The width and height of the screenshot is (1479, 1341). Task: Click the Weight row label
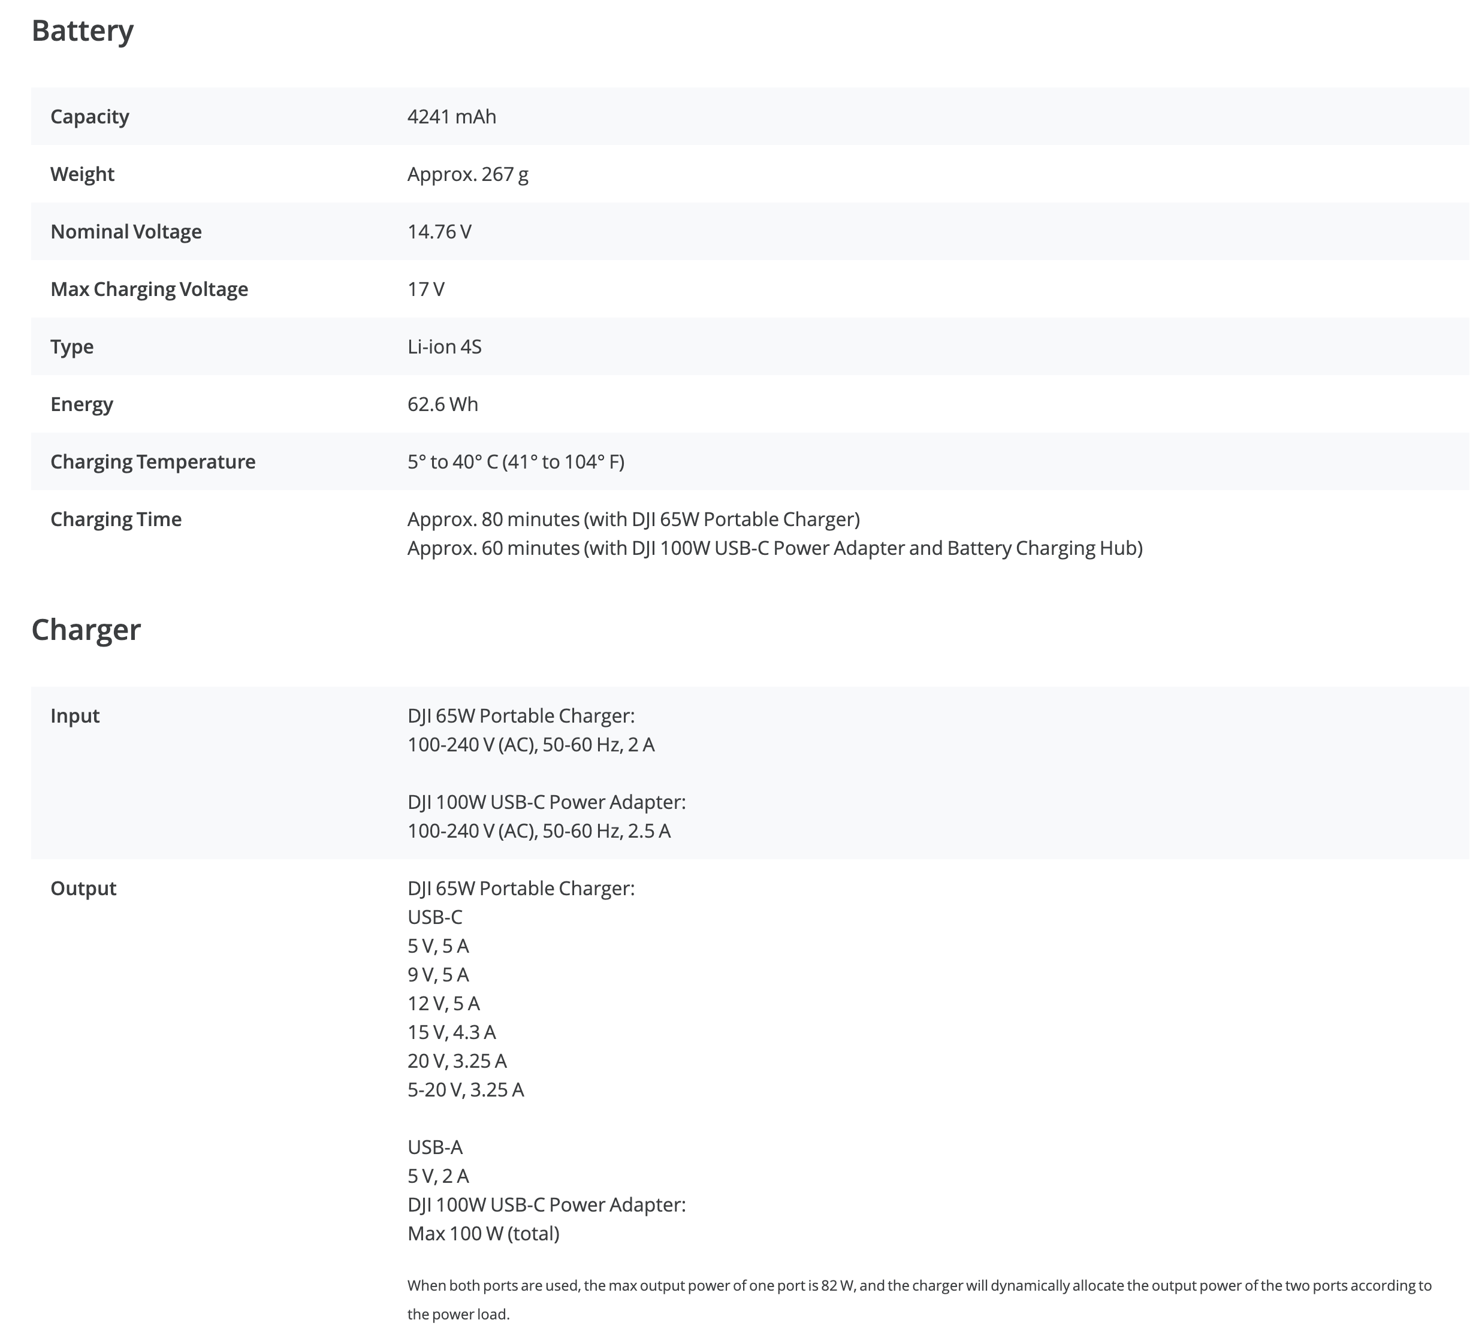(x=82, y=174)
